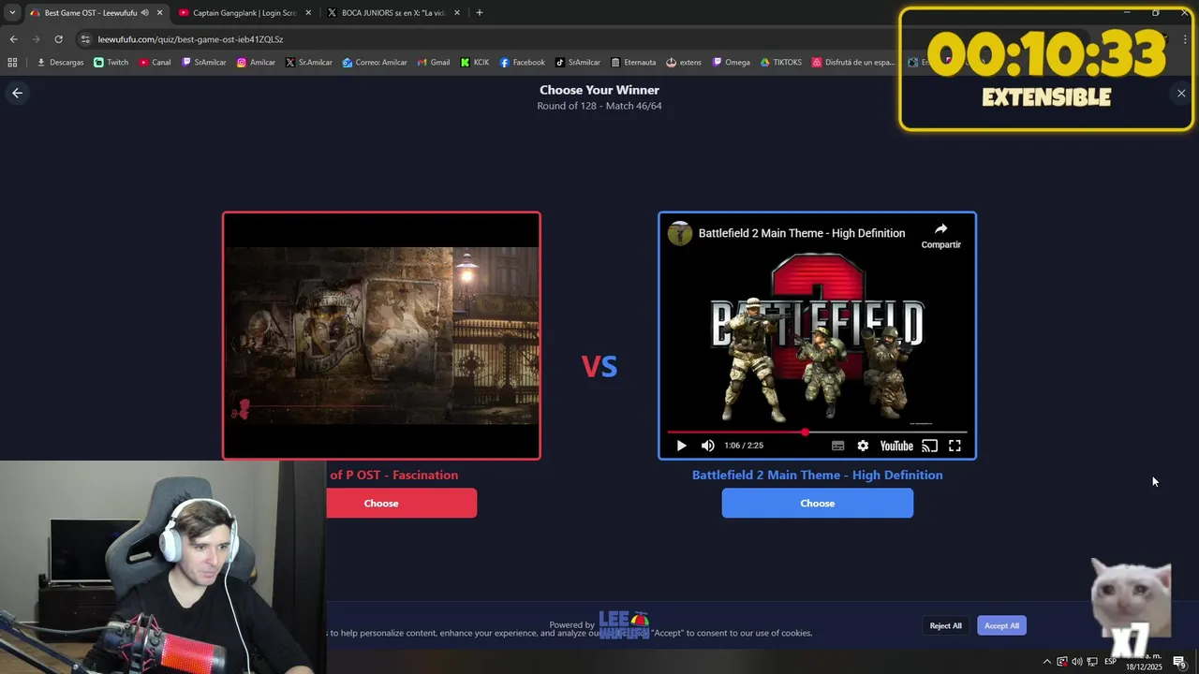Open the tab search dropdown
The width and height of the screenshot is (1199, 674).
[x=12, y=13]
